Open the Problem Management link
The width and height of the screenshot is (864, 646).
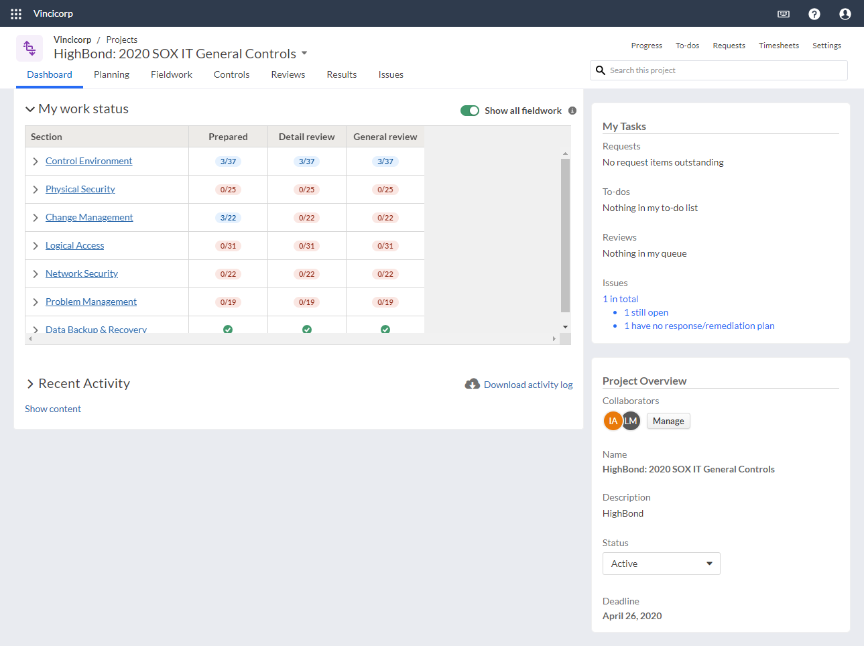tap(91, 302)
